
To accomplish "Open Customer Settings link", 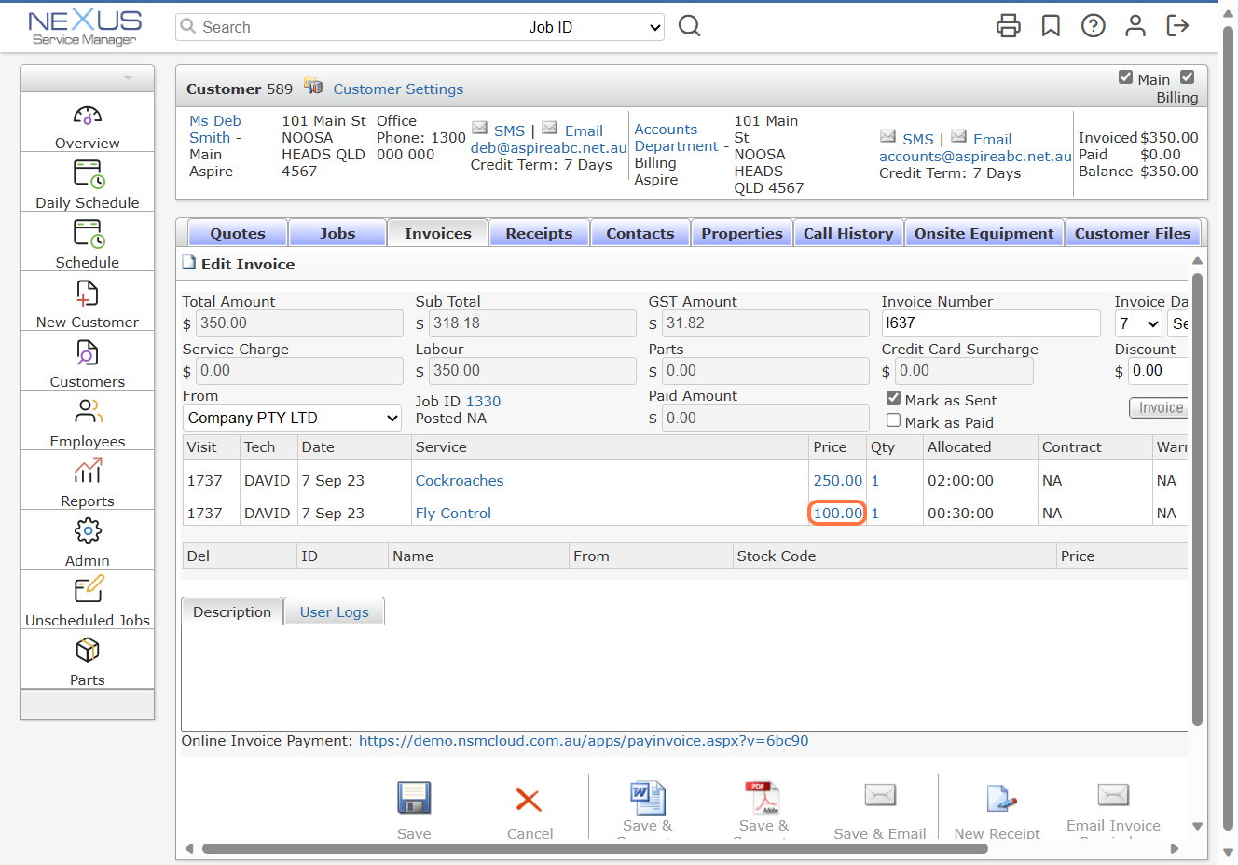I will coord(398,89).
